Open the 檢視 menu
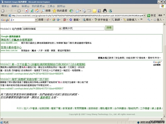Viewport: 166px width, 124px height. (x=25, y=6)
